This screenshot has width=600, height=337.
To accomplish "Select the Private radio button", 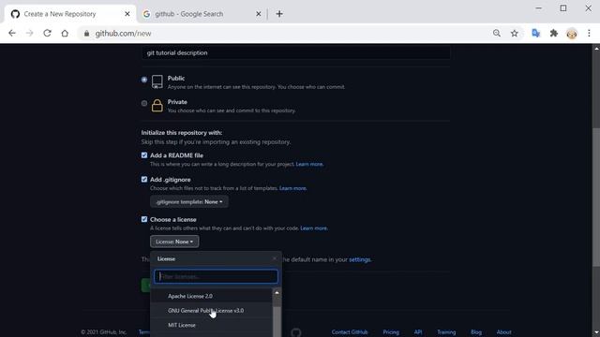I will tap(144, 103).
